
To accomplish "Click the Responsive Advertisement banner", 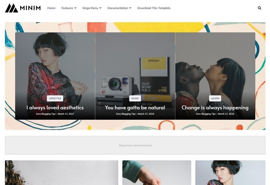I will (x=135, y=145).
